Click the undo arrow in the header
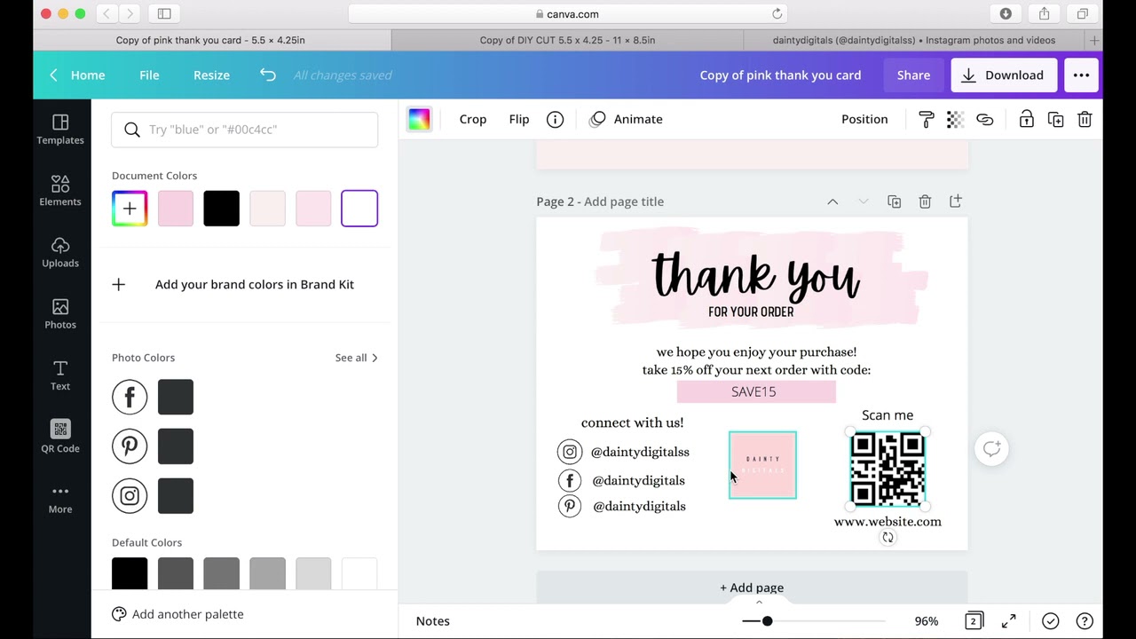This screenshot has width=1136, height=639. tap(268, 75)
